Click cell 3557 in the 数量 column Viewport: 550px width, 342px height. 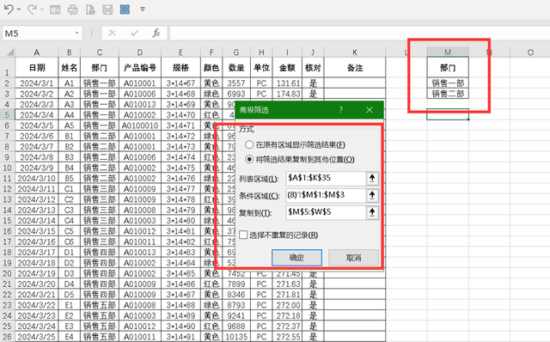click(236, 83)
